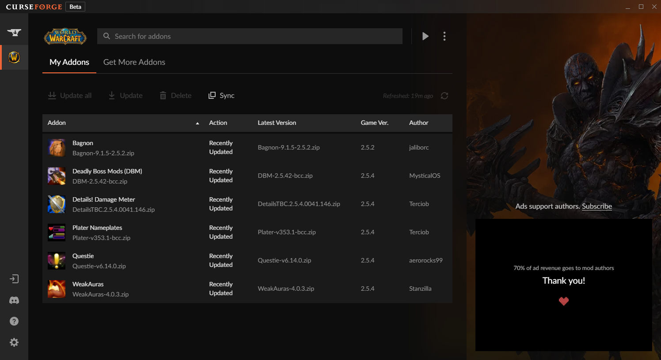Click the red heart in ad panel
Image resolution: width=661 pixels, height=360 pixels.
pyautogui.click(x=564, y=301)
